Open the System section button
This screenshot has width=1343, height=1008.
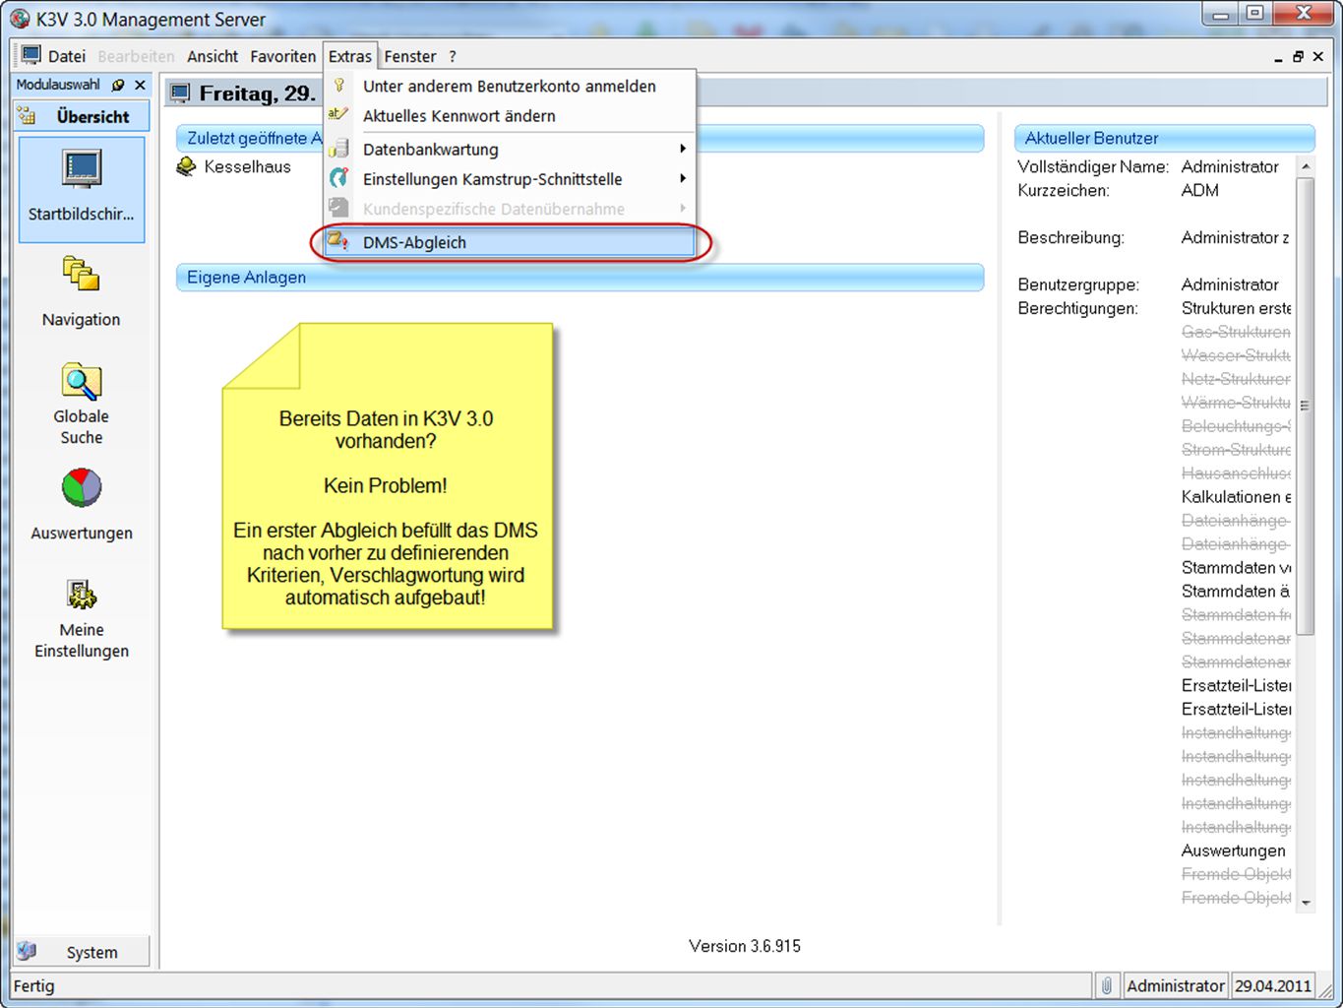tap(82, 951)
